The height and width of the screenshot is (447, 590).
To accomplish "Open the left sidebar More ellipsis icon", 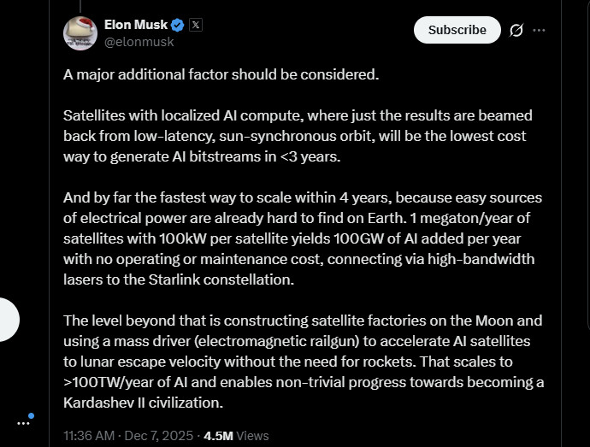I will tap(23, 423).
